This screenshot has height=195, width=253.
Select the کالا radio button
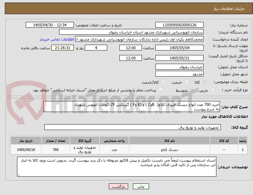point(205,82)
